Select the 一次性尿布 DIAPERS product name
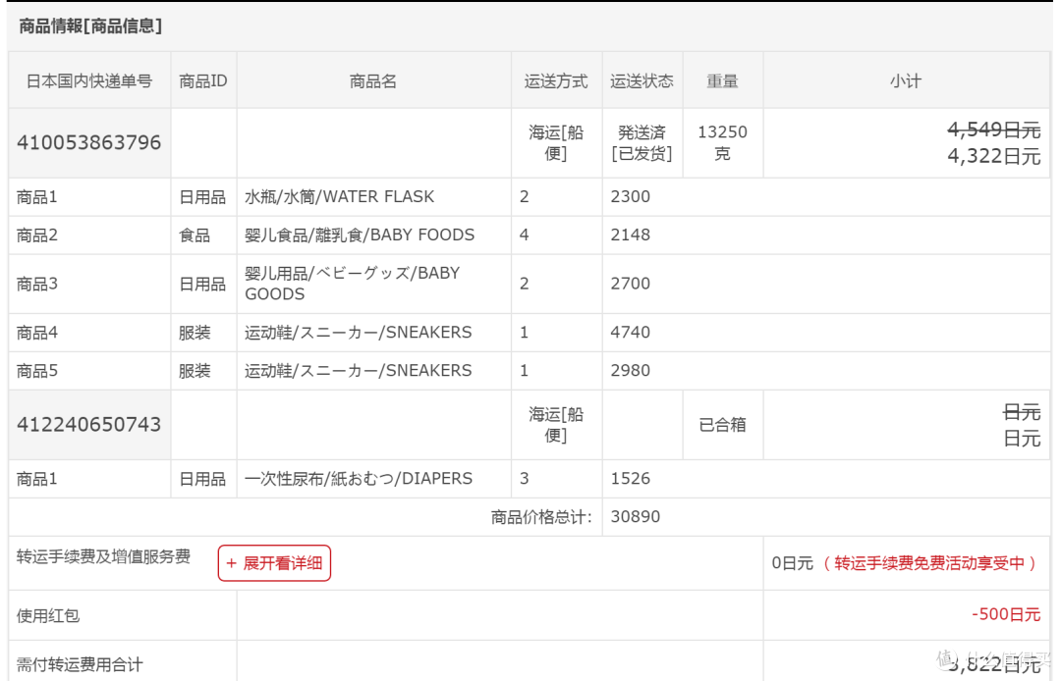The width and height of the screenshot is (1061, 681). click(359, 478)
